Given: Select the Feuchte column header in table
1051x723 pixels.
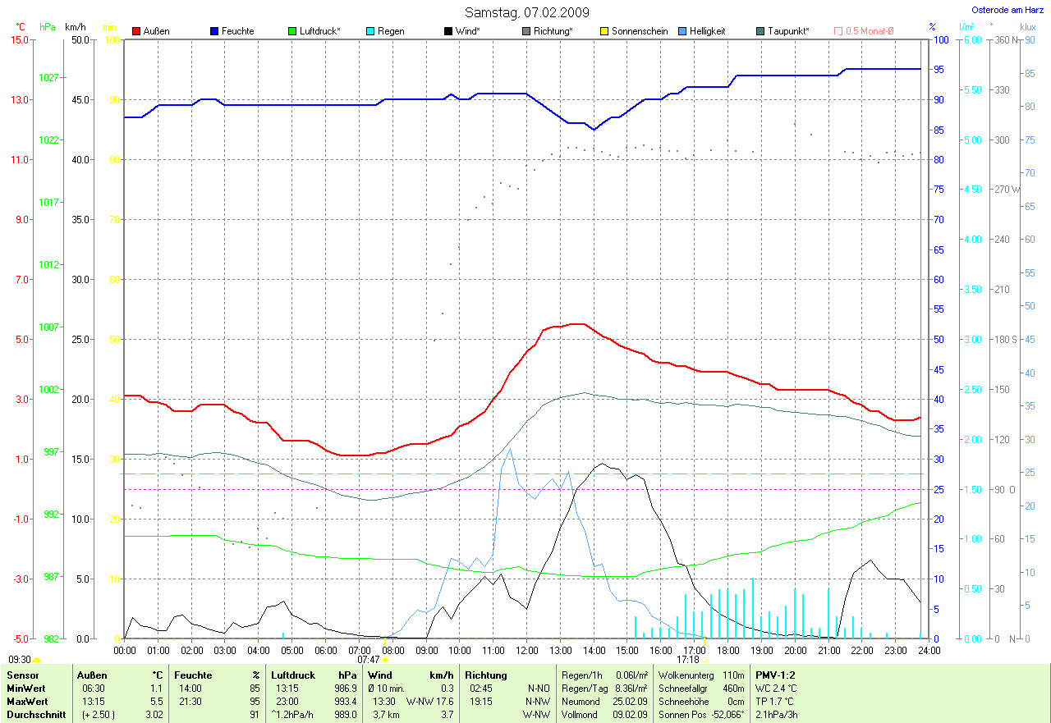Looking at the screenshot, I should click(194, 675).
